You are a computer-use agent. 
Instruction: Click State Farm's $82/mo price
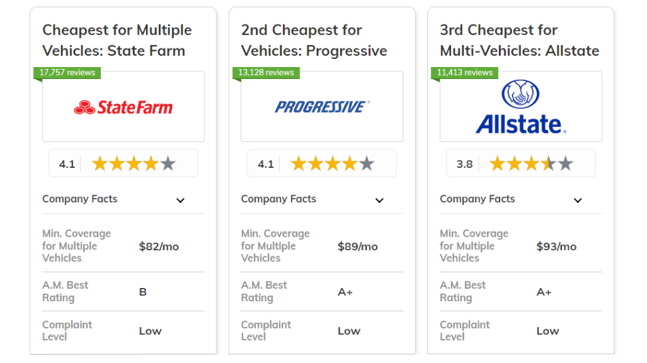point(159,246)
